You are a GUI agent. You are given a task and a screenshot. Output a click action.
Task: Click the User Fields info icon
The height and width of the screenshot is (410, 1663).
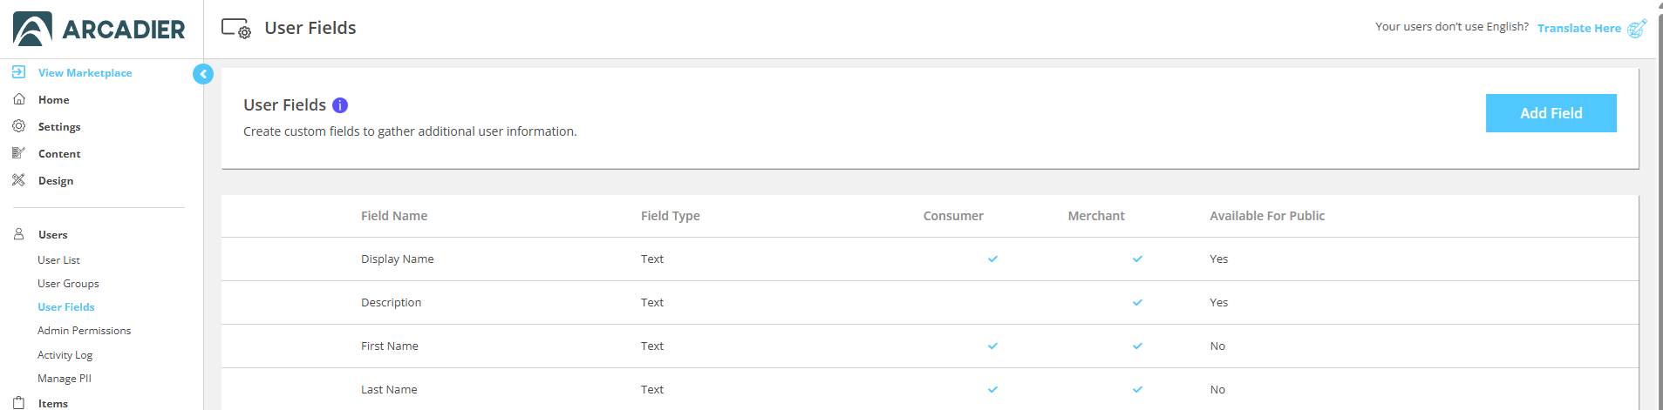point(340,105)
